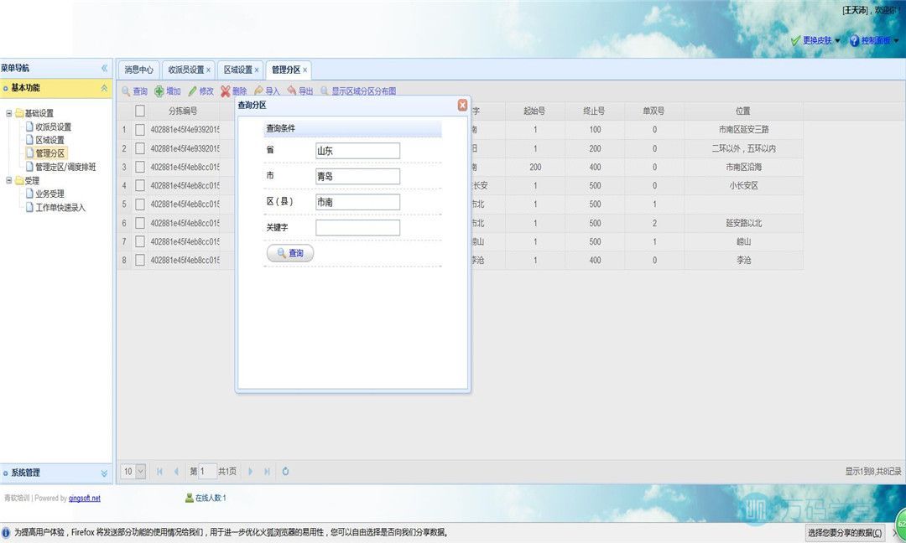This screenshot has height=543, width=906.
Task: Click the 修改 (edit) pencil icon
Action: click(192, 91)
